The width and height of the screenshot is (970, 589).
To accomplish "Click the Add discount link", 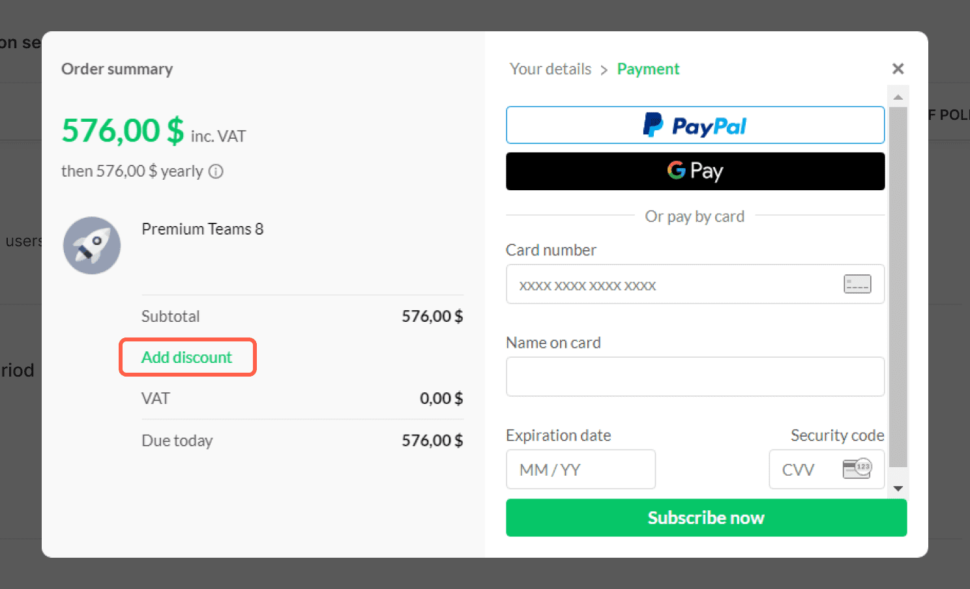I will (x=186, y=357).
